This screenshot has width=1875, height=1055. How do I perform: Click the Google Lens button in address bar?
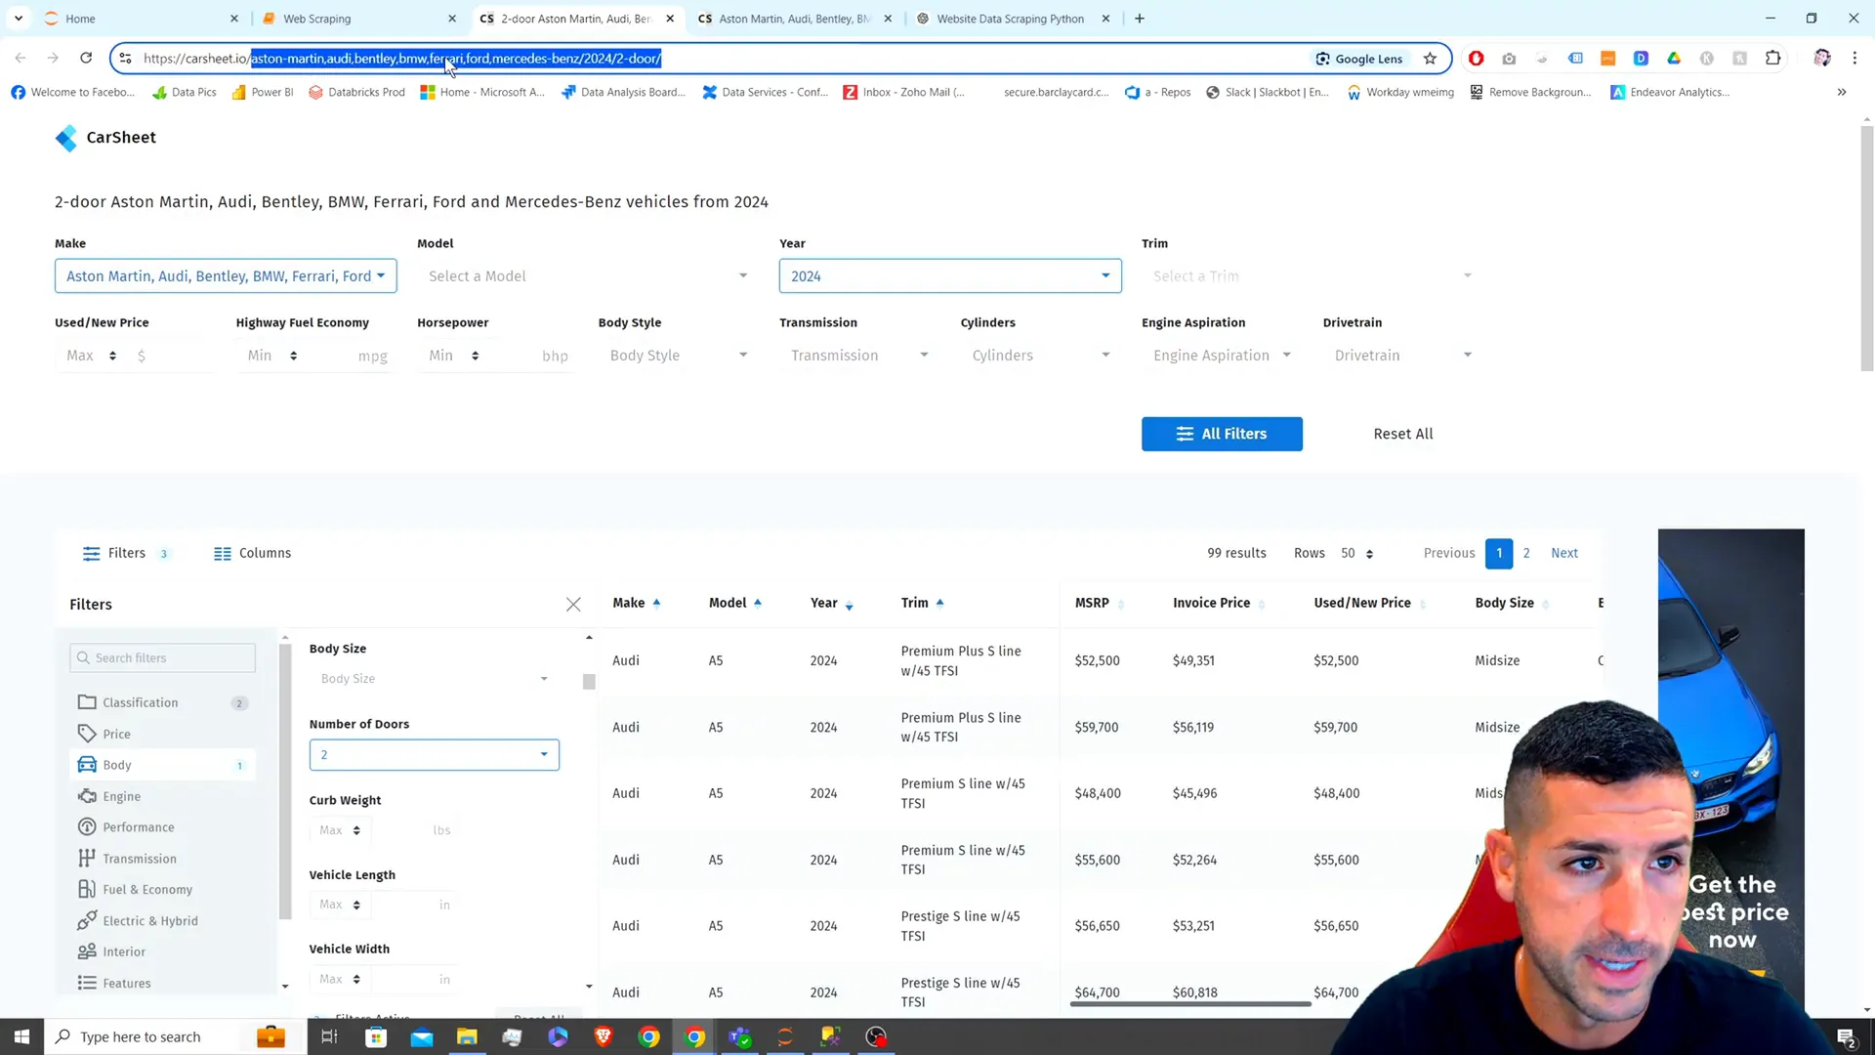[x=1358, y=59]
